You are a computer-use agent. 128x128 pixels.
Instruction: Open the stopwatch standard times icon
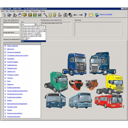click(20, 15)
